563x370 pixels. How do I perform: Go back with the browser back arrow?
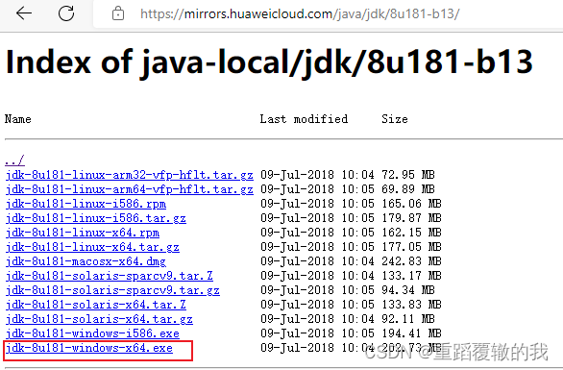[x=24, y=13]
